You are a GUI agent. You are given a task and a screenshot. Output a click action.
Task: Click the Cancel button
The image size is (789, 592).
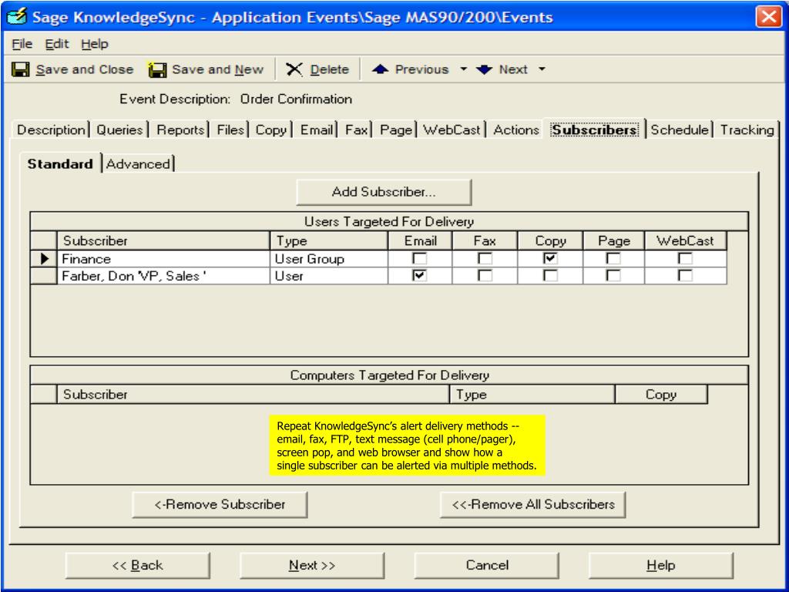tap(487, 565)
